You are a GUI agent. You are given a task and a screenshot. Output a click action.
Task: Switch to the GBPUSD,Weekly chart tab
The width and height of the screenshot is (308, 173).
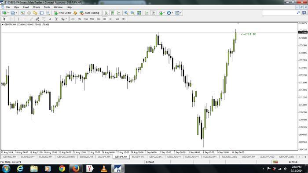tap(66, 157)
